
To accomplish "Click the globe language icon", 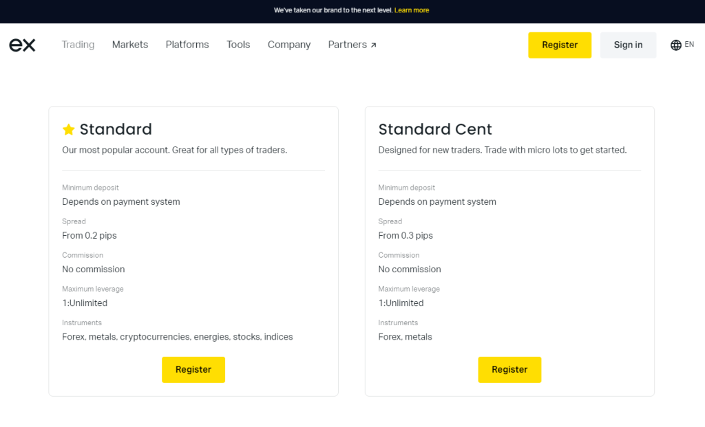I will click(675, 45).
